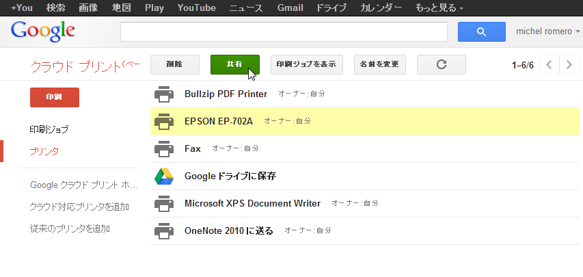Screen dimensions: 583x277
Task: Open カレンダー in the top bar
Action: pyautogui.click(x=381, y=8)
